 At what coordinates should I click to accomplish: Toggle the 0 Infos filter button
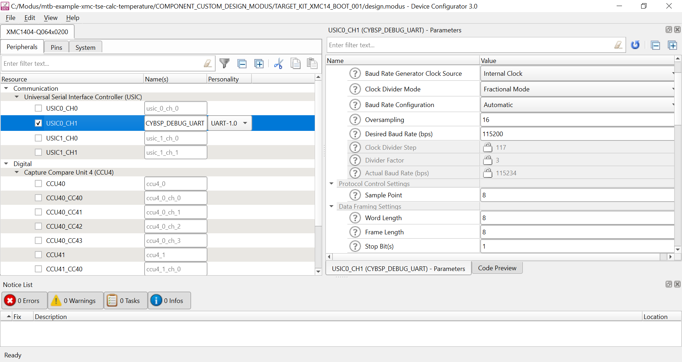[169, 300]
